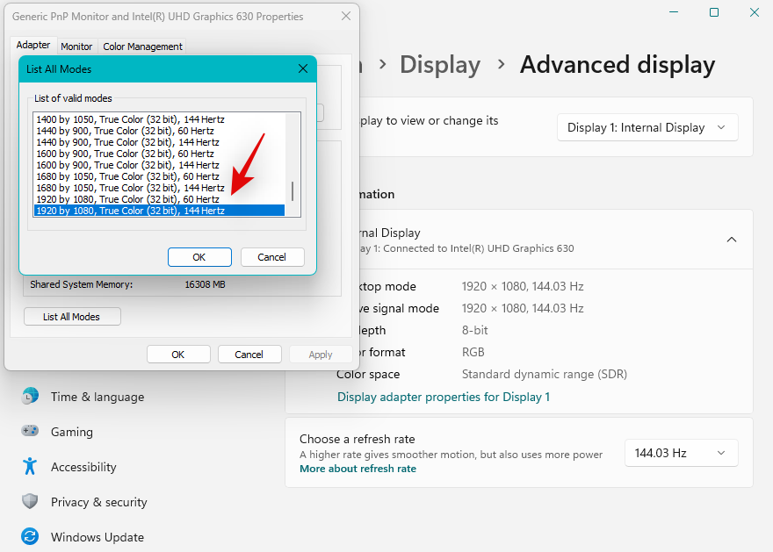This screenshot has width=773, height=552.
Task: Navigate back via the Display breadcrumb
Action: (440, 64)
